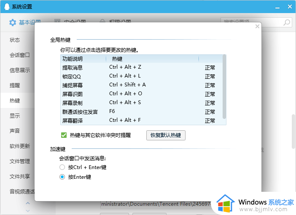Viewport: 296px width, 215px height.
Task: Open 文件共享 in the sidebar
Action: (20, 176)
